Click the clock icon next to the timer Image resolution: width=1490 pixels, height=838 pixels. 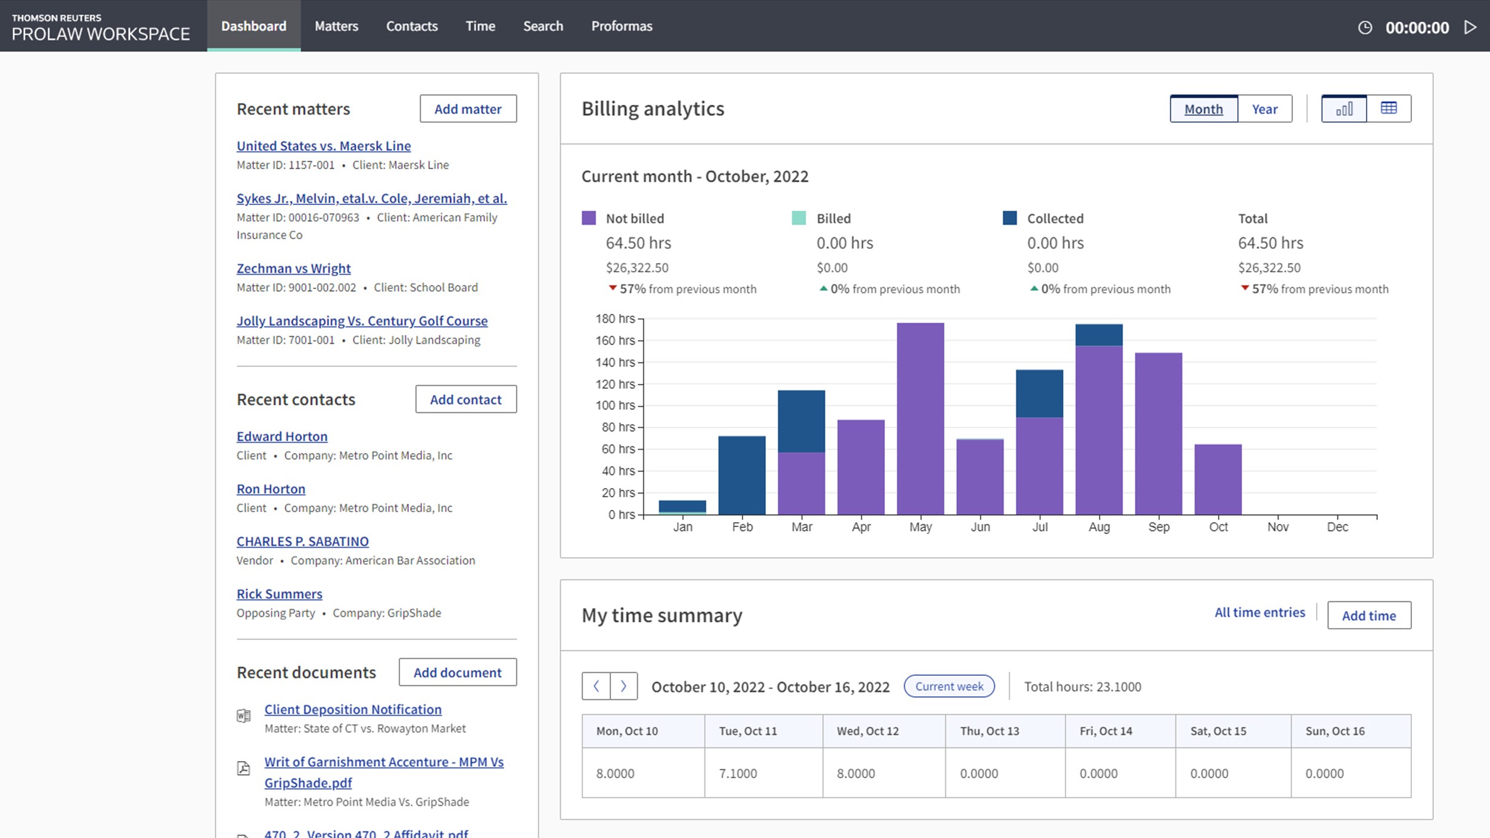pyautogui.click(x=1365, y=27)
